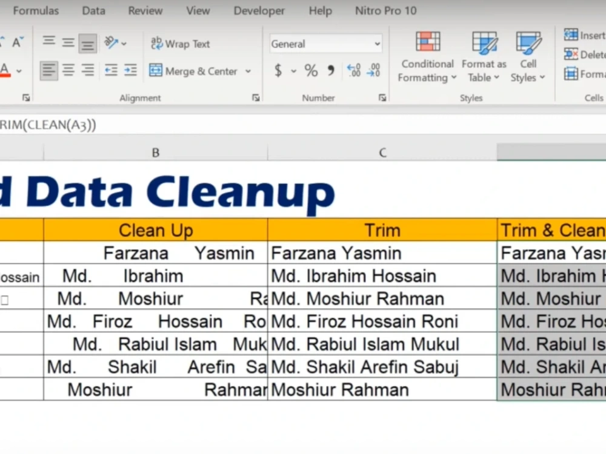Click the Delete cells button

tap(584, 54)
